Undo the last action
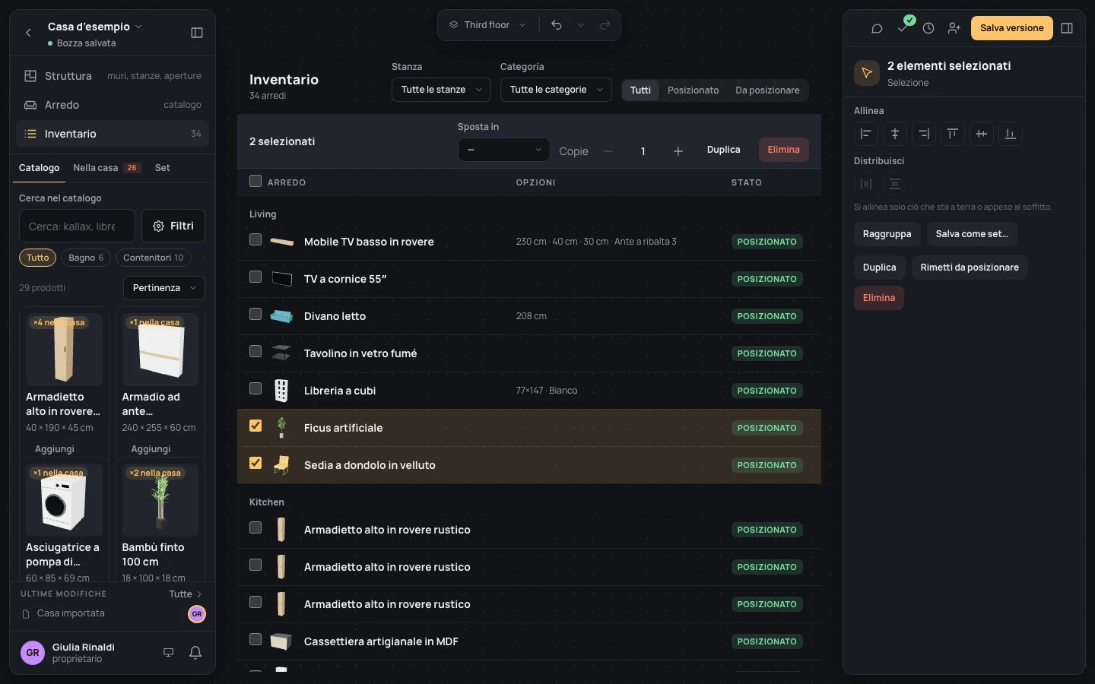This screenshot has width=1095, height=684. pos(557,25)
